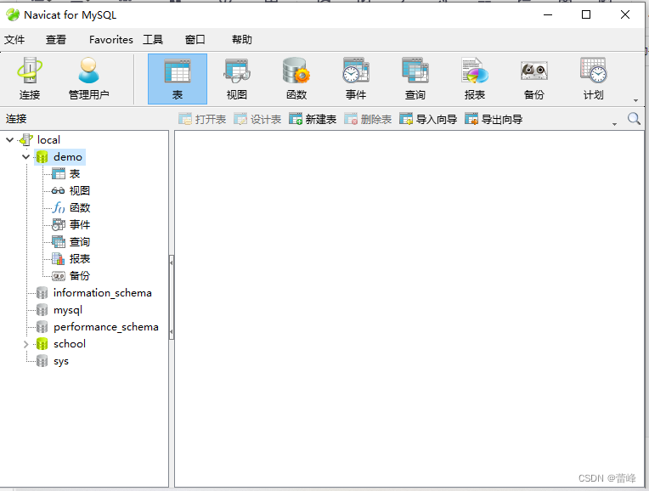
Task: Click the school database cylinder icon
Action: (42, 344)
